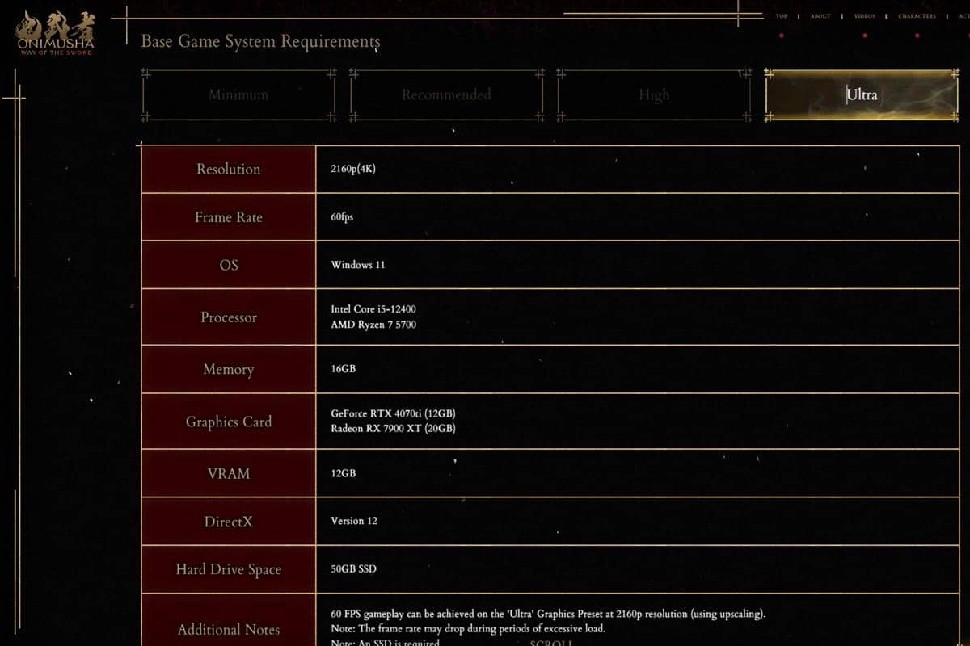
Task: Click the 60 FPS gameplay note line
Action: click(548, 614)
